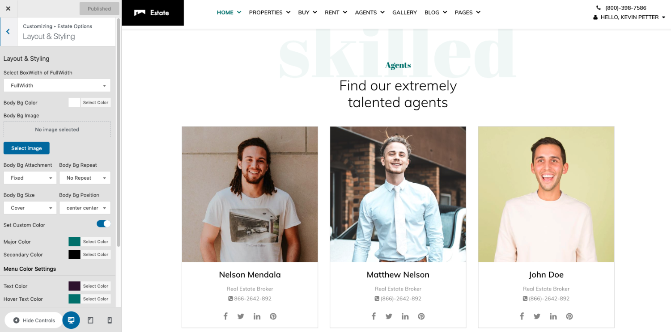Open John Doe's LinkedIn icon

(x=553, y=316)
